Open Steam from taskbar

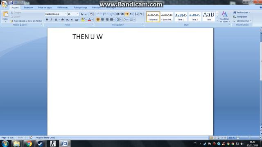40,143
